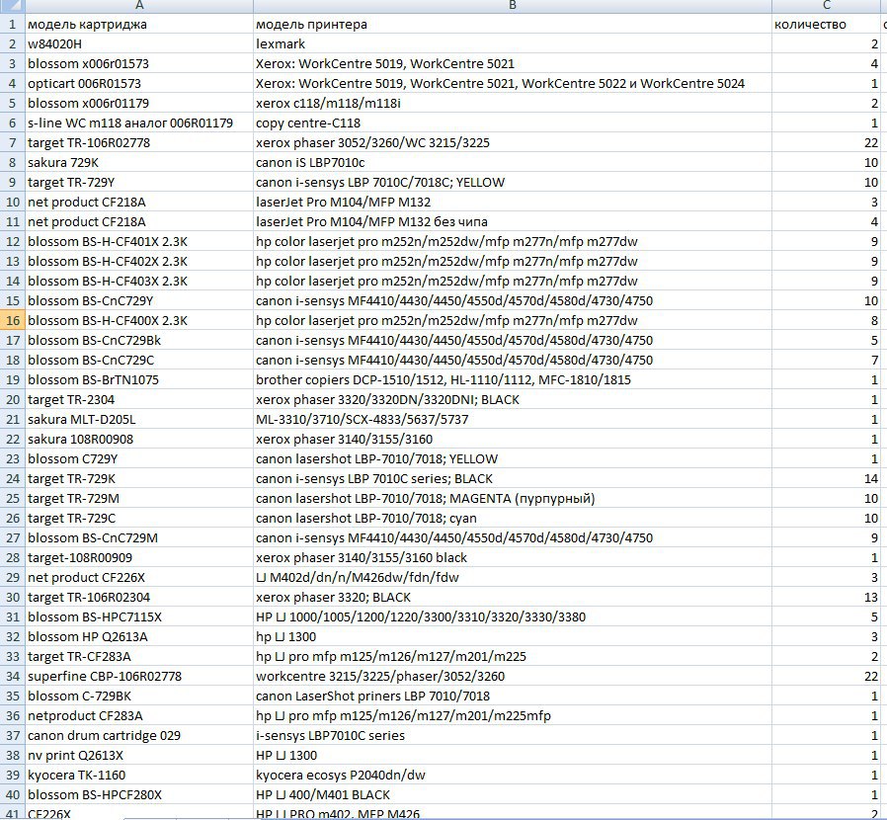Select cell 'HP LJ 400/M401 BLACK'
The image size is (887, 820).
point(513,795)
